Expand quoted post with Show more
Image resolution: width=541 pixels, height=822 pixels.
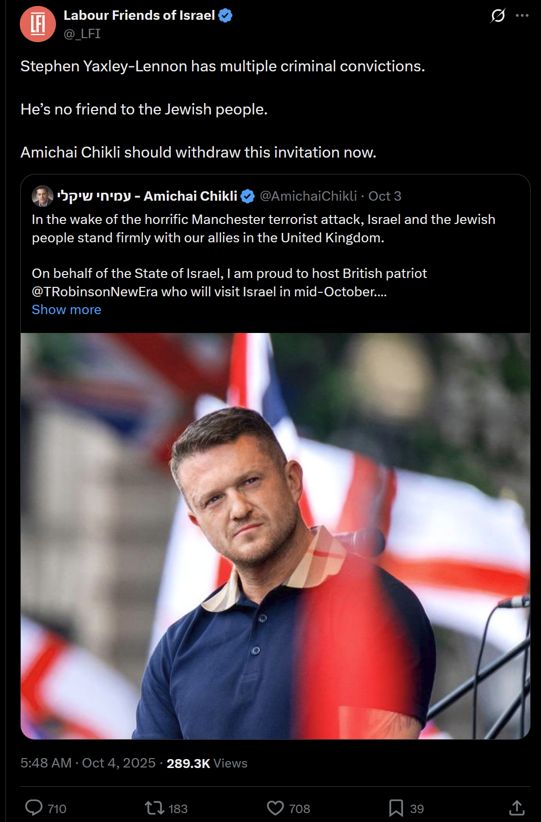pyautogui.click(x=66, y=310)
